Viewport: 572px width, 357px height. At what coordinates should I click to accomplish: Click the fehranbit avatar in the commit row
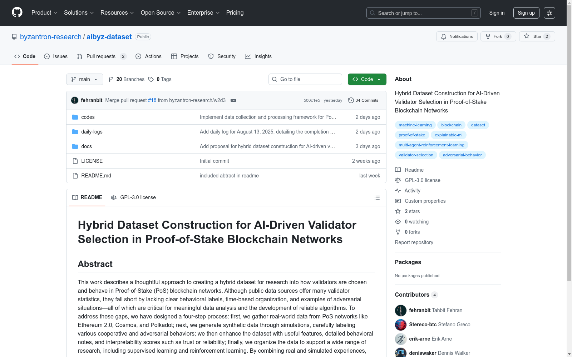pos(75,100)
